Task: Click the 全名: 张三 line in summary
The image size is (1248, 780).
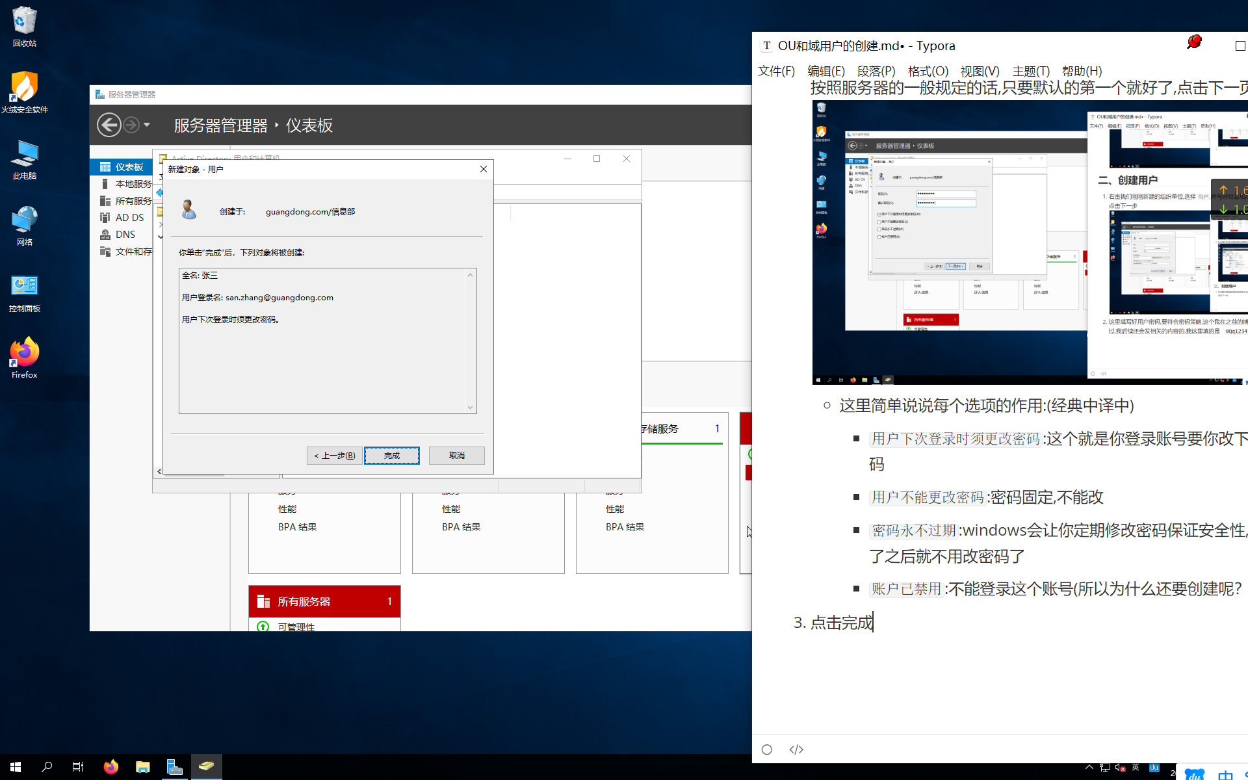Action: (x=200, y=276)
